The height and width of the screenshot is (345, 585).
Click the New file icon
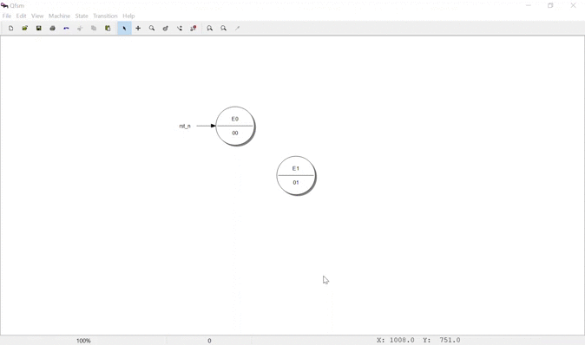click(10, 28)
